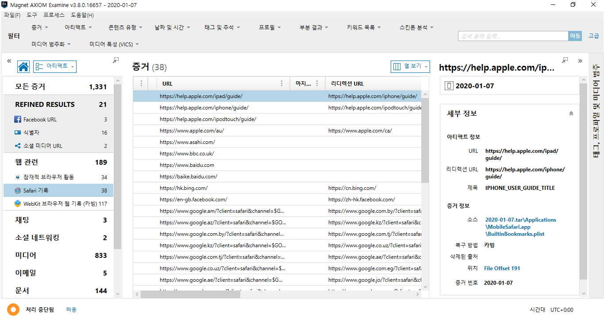
Task: Open the 날짜 및 시간 filter dropdown
Action: [x=172, y=27]
